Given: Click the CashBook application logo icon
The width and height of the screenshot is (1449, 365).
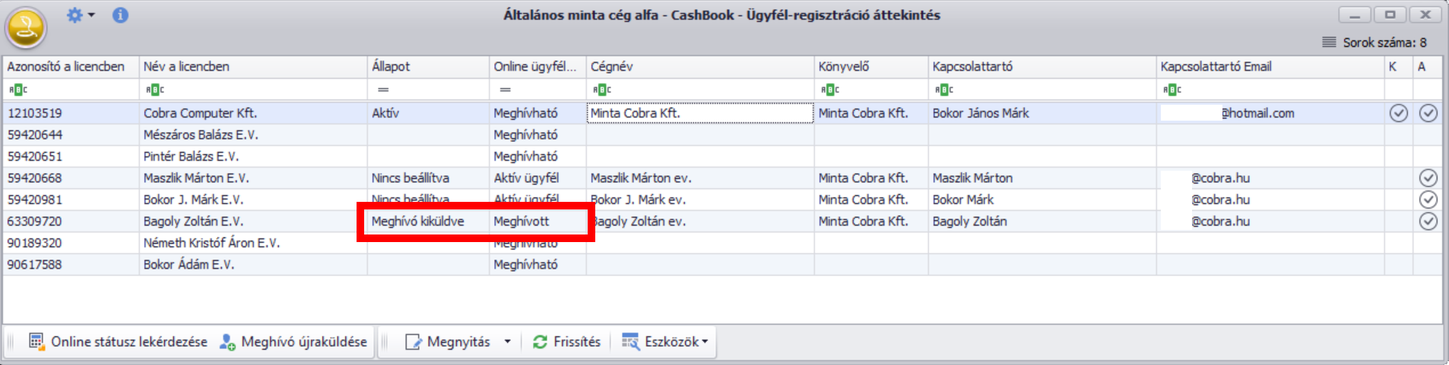Looking at the screenshot, I should coord(26,28).
